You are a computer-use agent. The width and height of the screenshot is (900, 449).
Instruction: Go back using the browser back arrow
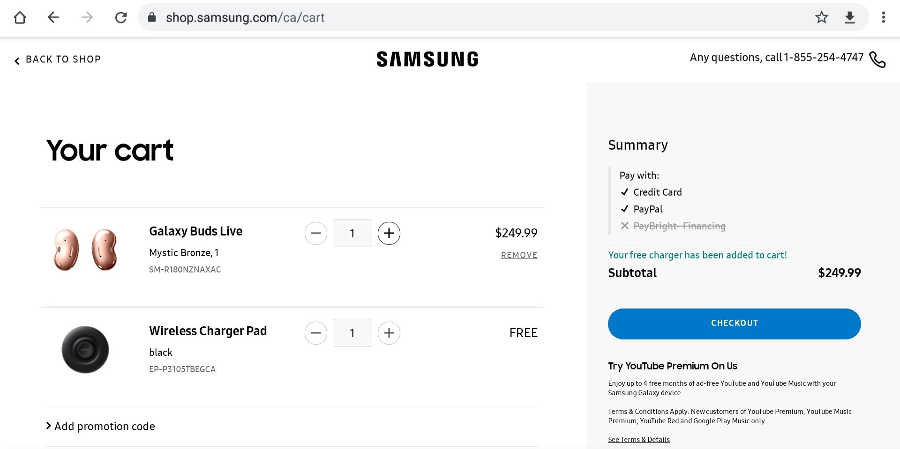(53, 18)
